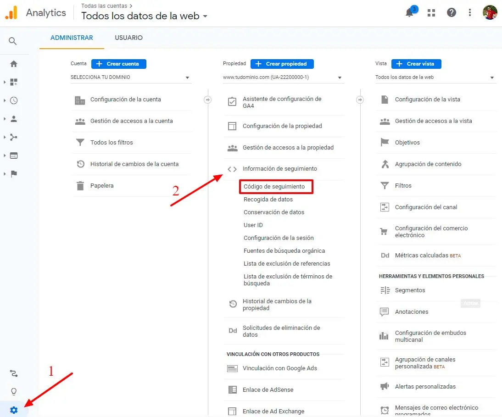The width and height of the screenshot is (502, 417).
Task: Click the Crear cuenta button
Action: (119, 64)
